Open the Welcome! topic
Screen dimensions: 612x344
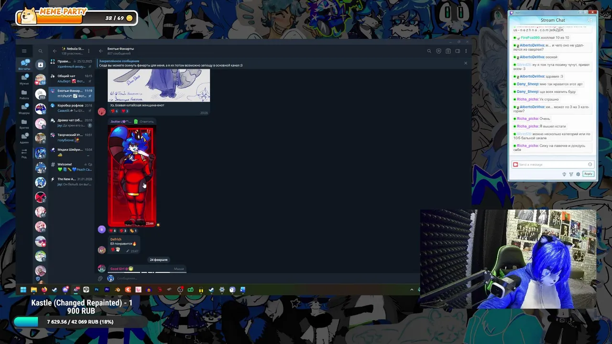(x=72, y=167)
